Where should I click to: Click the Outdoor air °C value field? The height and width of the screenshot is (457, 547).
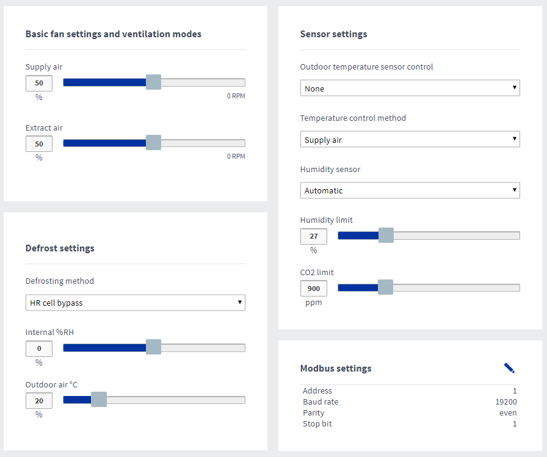pyautogui.click(x=39, y=400)
